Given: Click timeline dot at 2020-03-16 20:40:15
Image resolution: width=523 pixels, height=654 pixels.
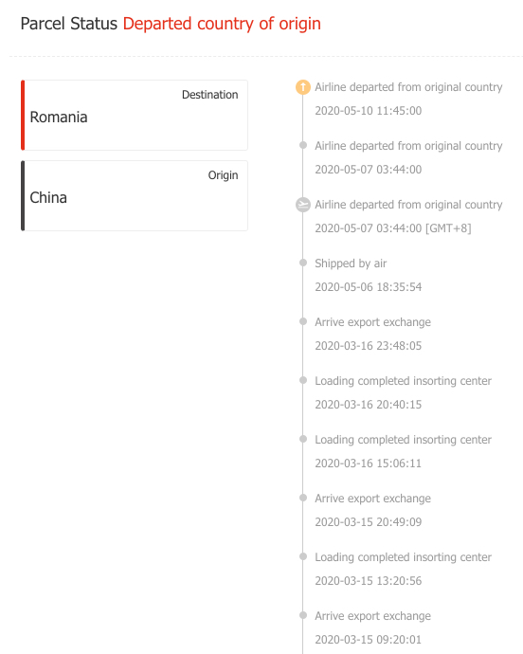Looking at the screenshot, I should tap(303, 380).
